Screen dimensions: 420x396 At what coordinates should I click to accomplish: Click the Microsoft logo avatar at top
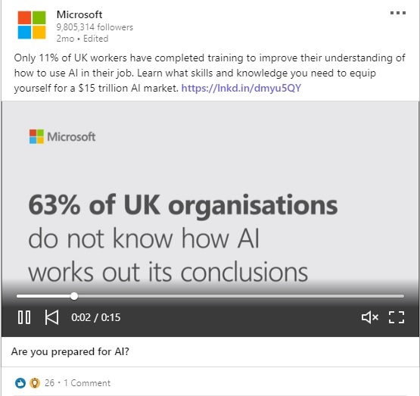pyautogui.click(x=32, y=25)
